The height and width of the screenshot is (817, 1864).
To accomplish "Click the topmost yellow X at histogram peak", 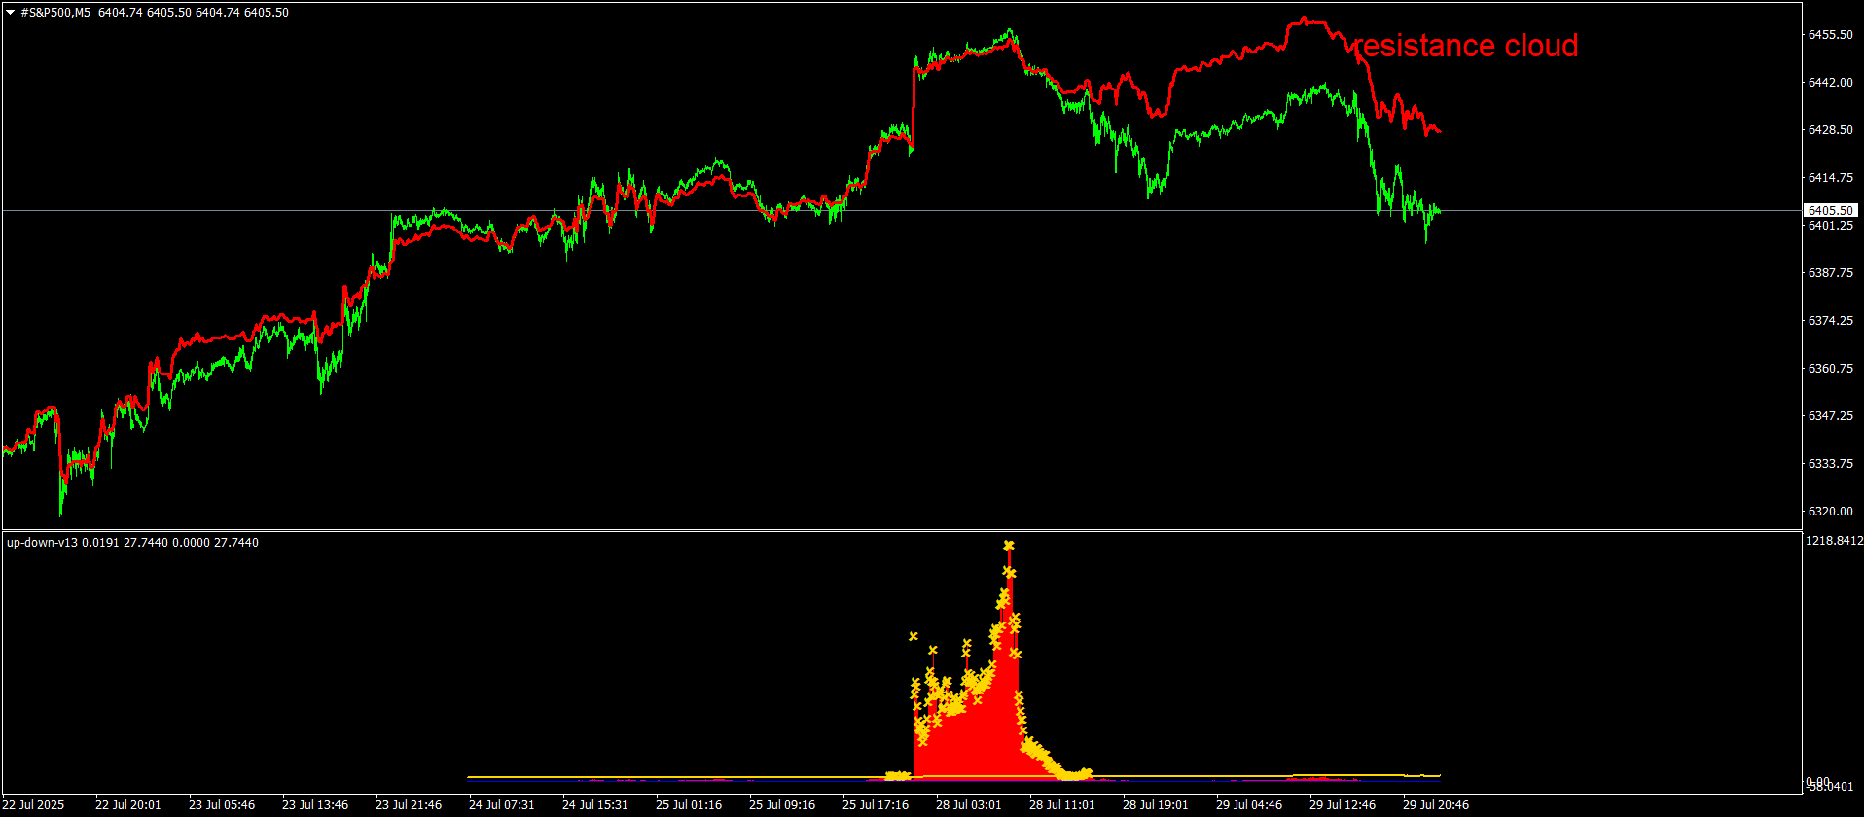I will 1009,546.
